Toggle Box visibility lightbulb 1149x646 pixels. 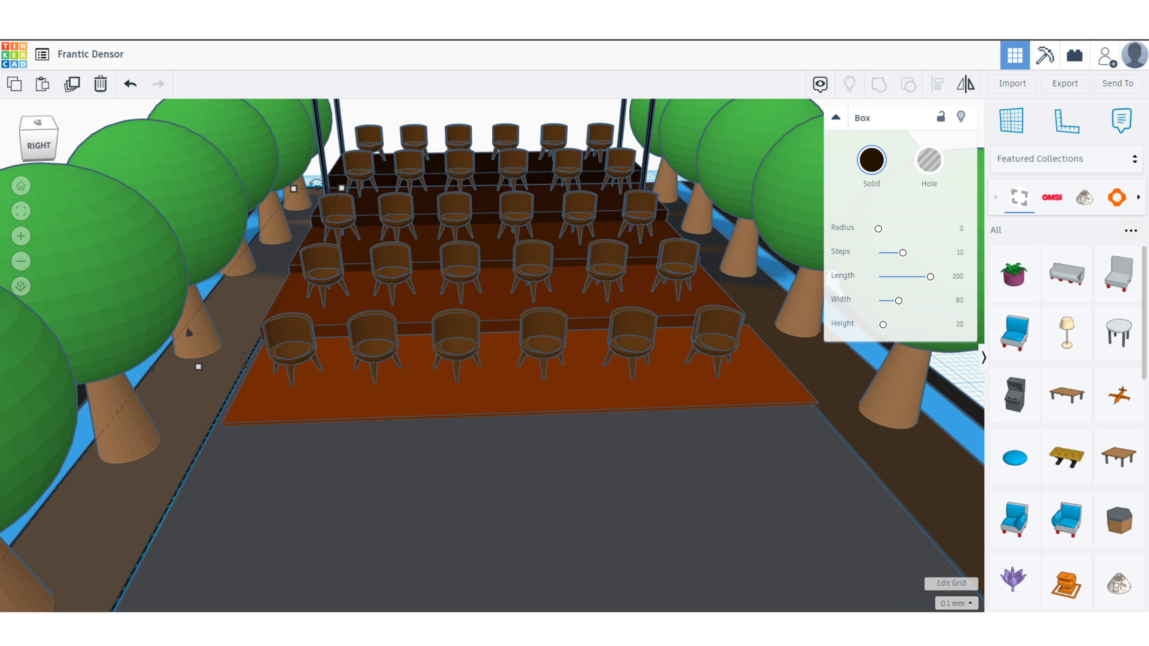[x=961, y=117]
